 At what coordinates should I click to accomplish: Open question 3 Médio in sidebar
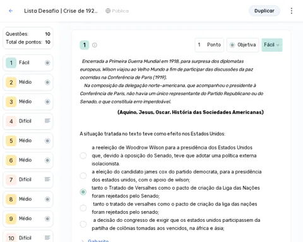point(28,102)
